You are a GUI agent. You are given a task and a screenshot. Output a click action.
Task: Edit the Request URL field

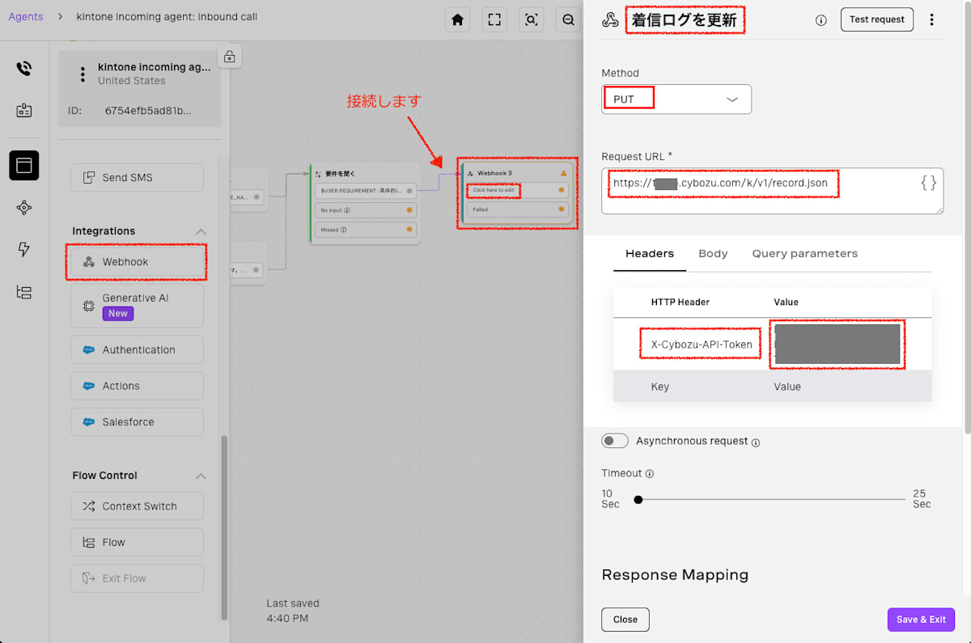click(773, 191)
